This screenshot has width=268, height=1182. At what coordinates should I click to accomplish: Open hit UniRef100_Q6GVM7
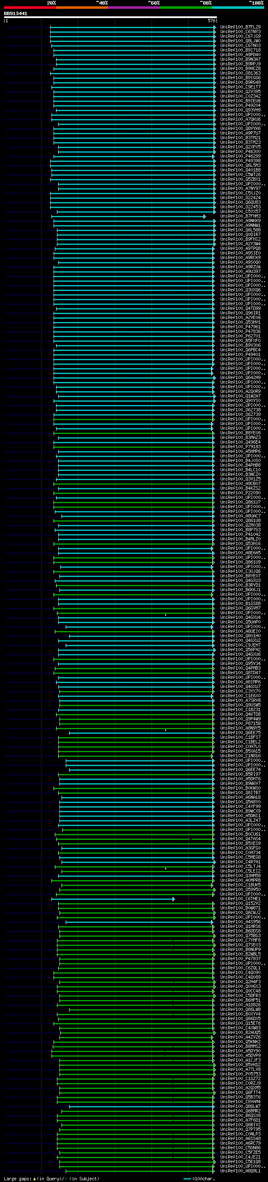pyautogui.click(x=240, y=608)
